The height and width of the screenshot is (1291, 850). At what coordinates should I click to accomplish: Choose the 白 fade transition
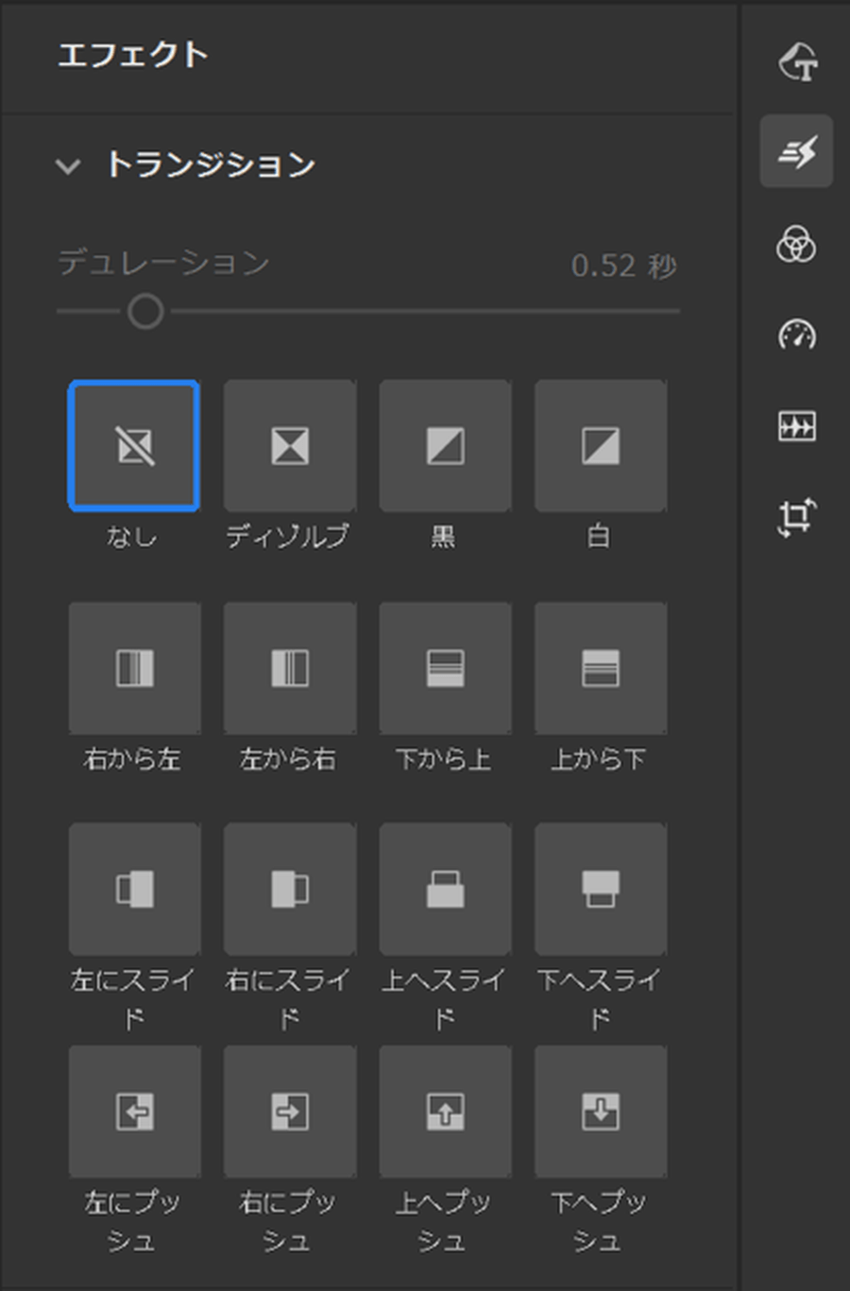coord(601,446)
